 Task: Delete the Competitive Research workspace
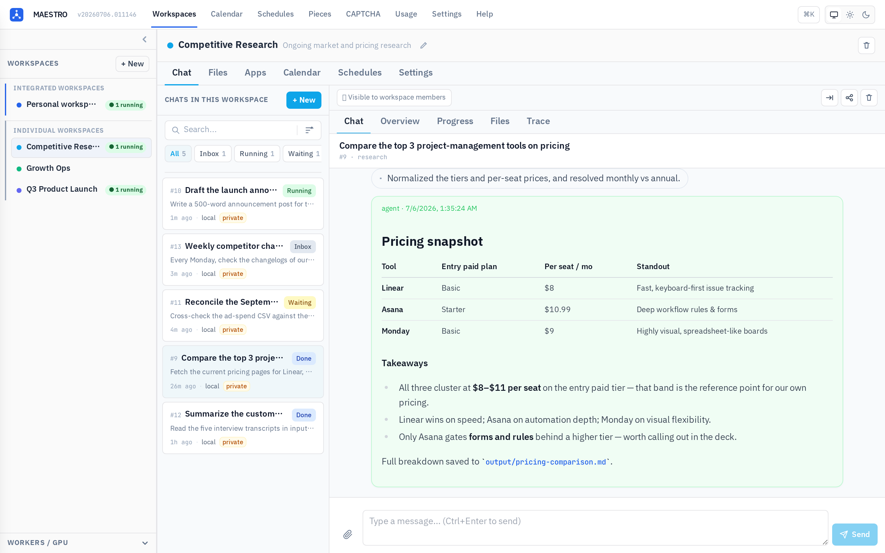click(x=866, y=45)
